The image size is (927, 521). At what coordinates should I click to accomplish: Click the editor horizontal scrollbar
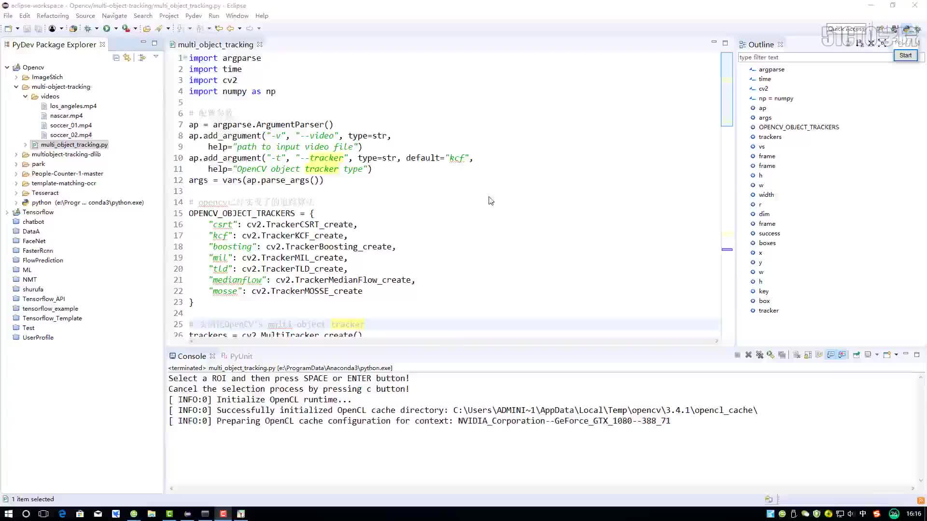pos(454,341)
